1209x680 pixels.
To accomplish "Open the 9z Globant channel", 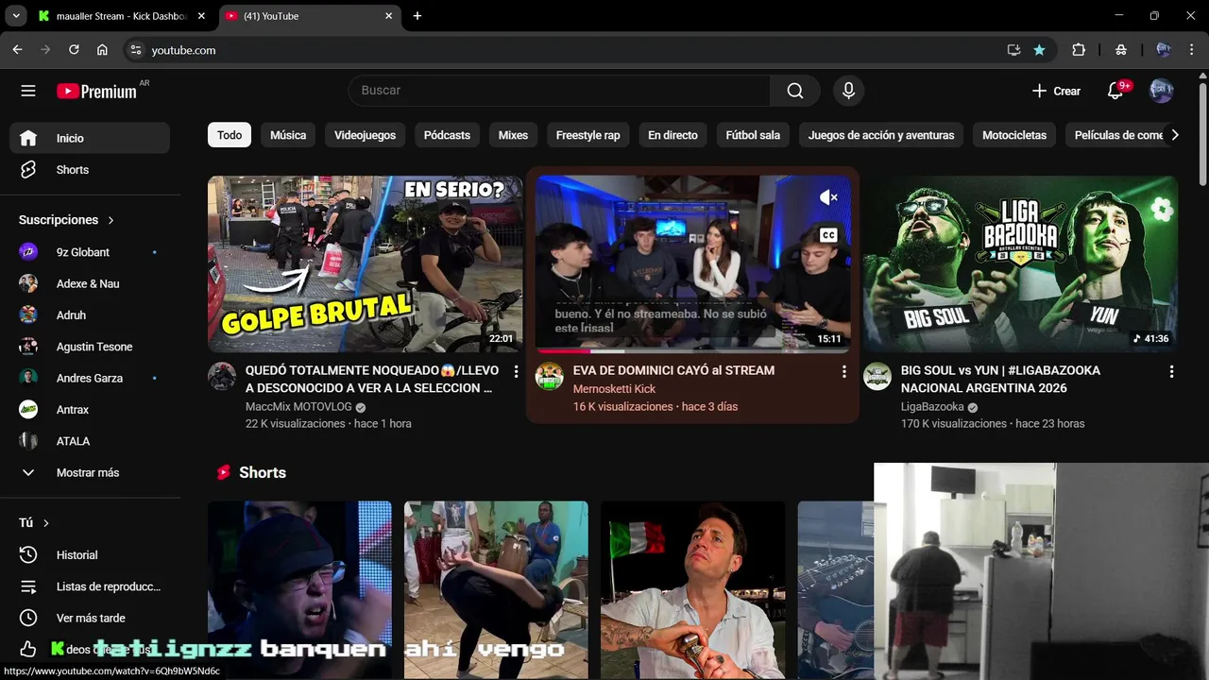I will click(90, 252).
